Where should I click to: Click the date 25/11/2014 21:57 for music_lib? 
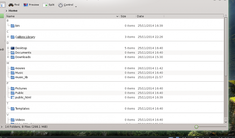150,77
